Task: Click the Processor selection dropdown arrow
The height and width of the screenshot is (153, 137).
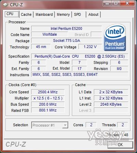Action: (65, 125)
